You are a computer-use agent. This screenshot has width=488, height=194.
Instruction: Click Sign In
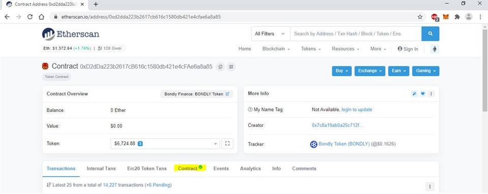[408, 49]
